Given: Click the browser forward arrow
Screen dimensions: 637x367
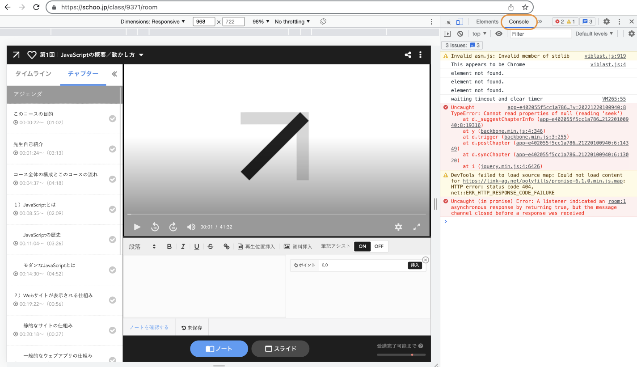Looking at the screenshot, I should point(22,7).
